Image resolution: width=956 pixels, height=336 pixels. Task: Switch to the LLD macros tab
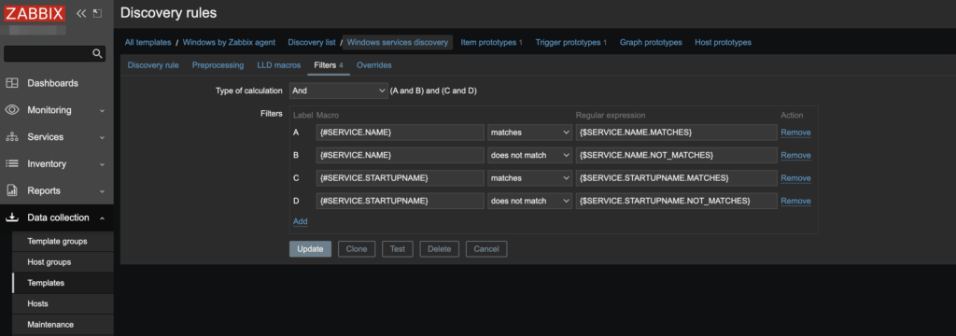pyautogui.click(x=278, y=65)
